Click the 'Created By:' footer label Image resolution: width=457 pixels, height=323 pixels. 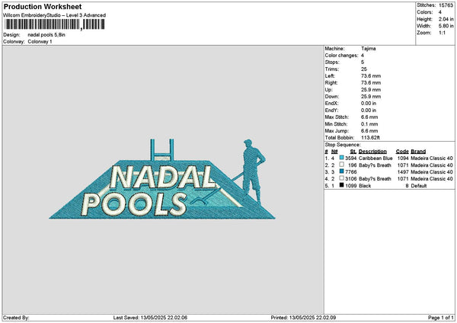pyautogui.click(x=16, y=318)
